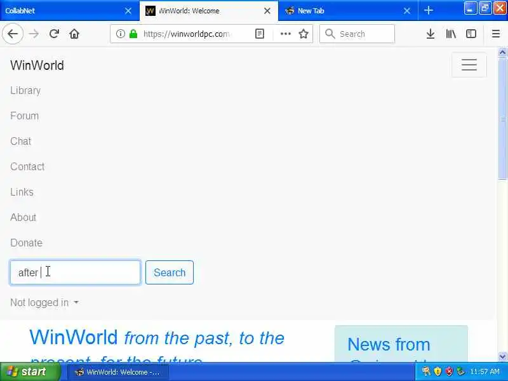508x381 pixels.
Task: Show the browser sidebar
Action: 471,34
